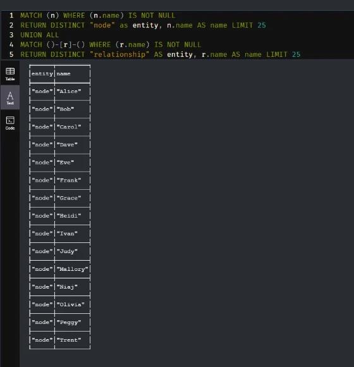Switch to Table result view
Screen dimensions: 354x367
tap(10, 74)
